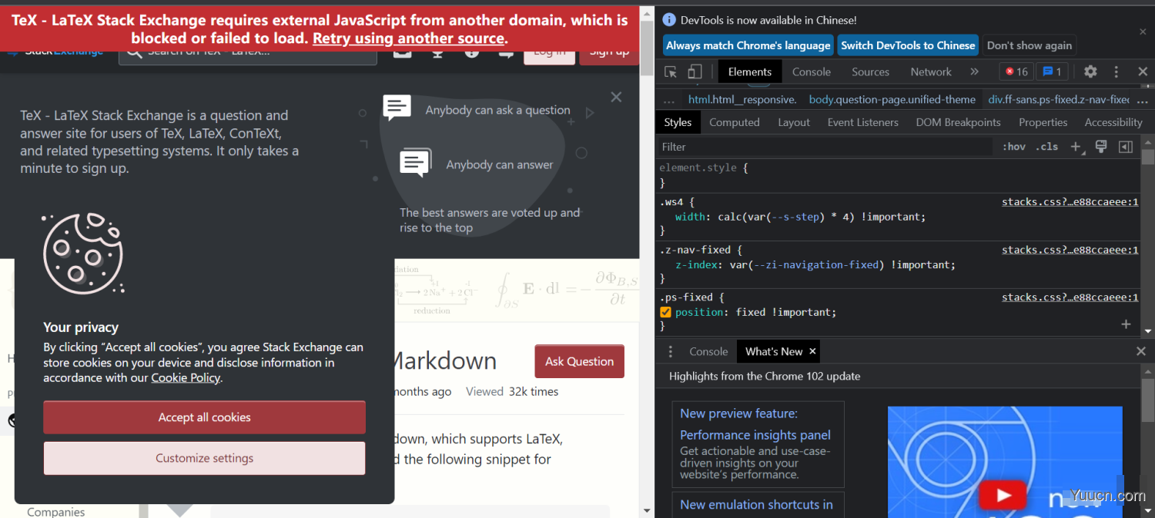The width and height of the screenshot is (1155, 518).
Task: Open the Accessibility subtab
Action: click(1113, 122)
